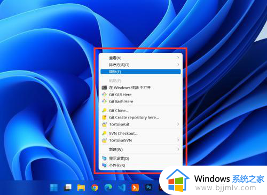Expand the 查看(V) submenu arrow

coord(178,58)
